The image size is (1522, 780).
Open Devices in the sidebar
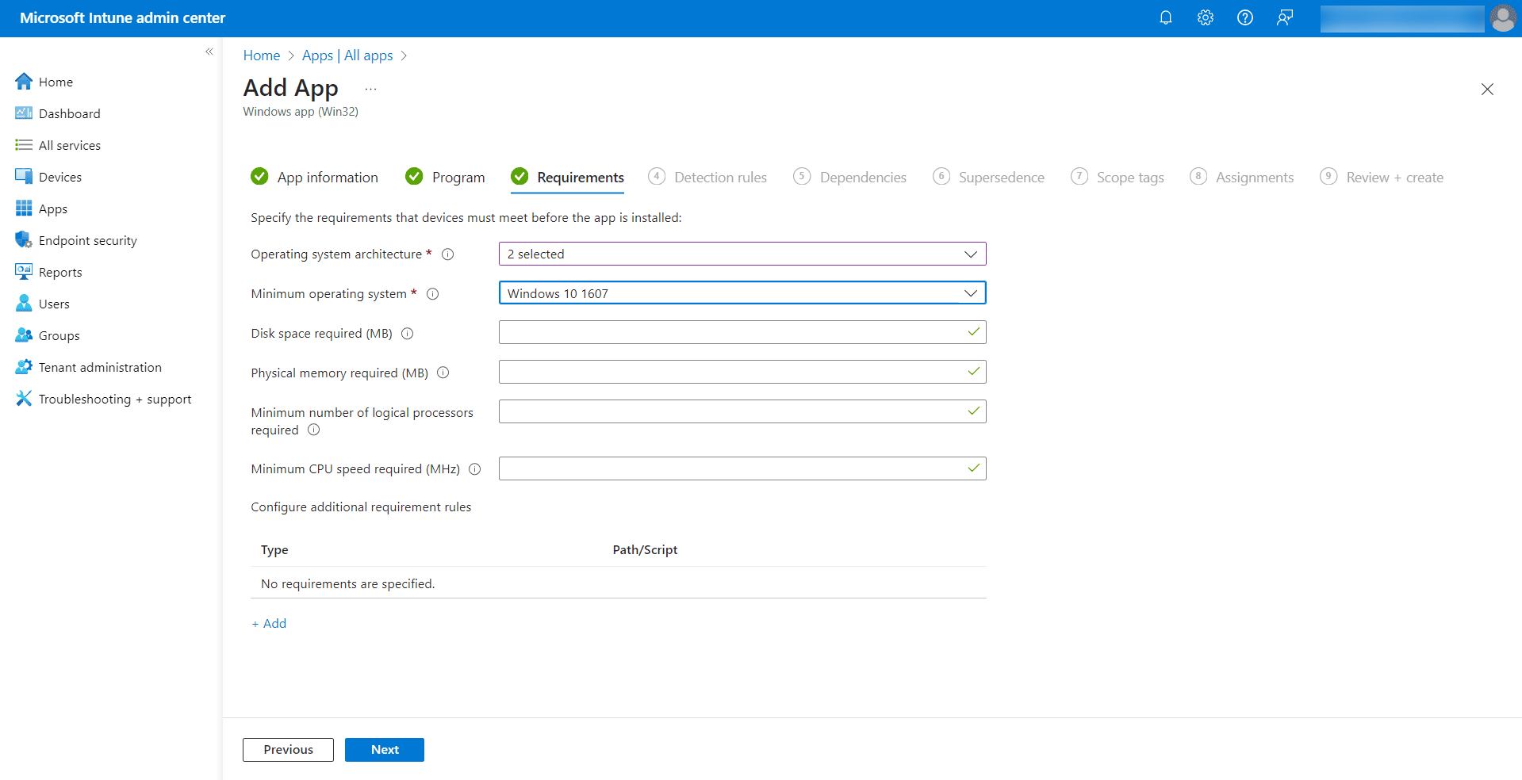pyautogui.click(x=60, y=177)
